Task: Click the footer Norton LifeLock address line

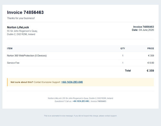Action: [80, 98]
